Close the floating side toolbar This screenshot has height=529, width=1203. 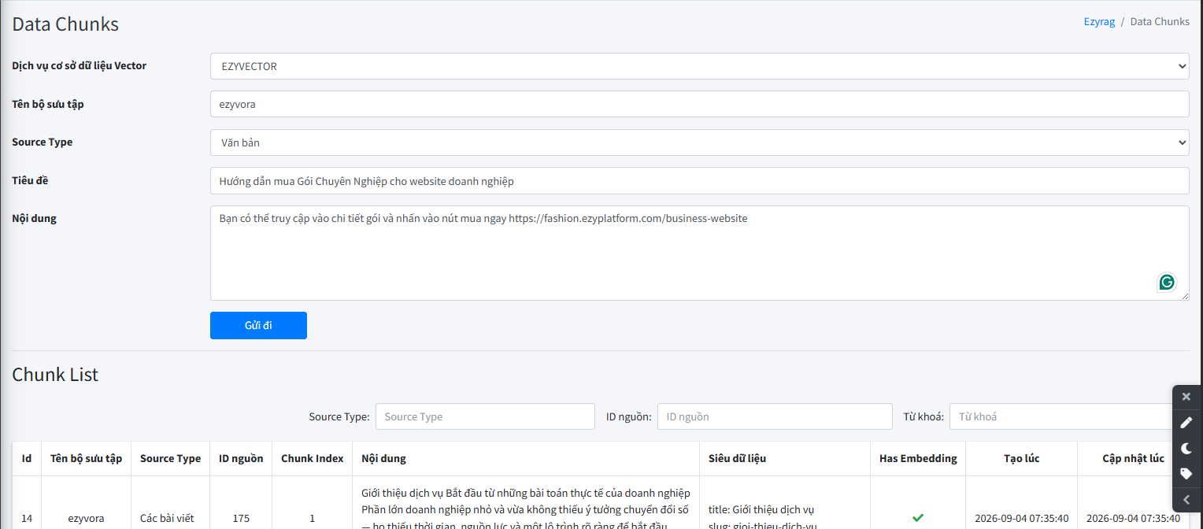pyautogui.click(x=1186, y=397)
